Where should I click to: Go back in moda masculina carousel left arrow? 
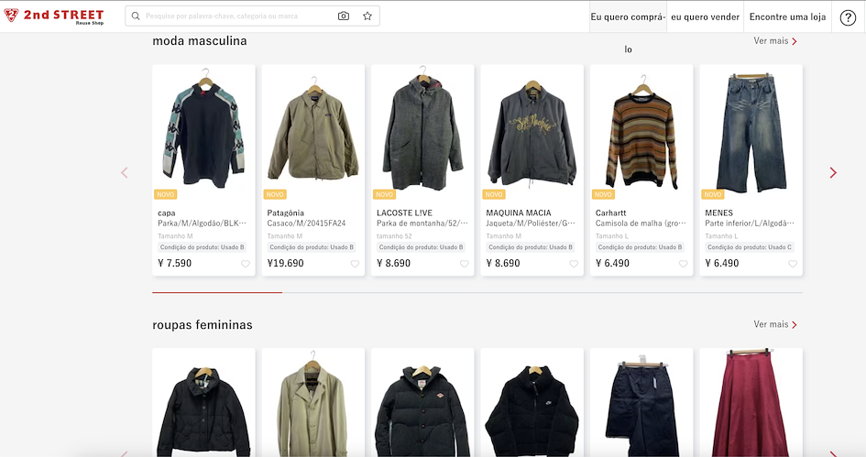click(125, 173)
